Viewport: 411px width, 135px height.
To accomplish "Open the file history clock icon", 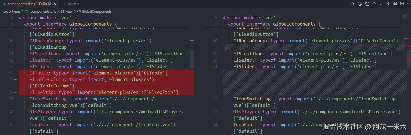I will [360, 4].
